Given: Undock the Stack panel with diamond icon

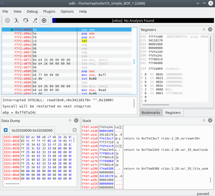Looking at the screenshot, I should click(x=204, y=121).
